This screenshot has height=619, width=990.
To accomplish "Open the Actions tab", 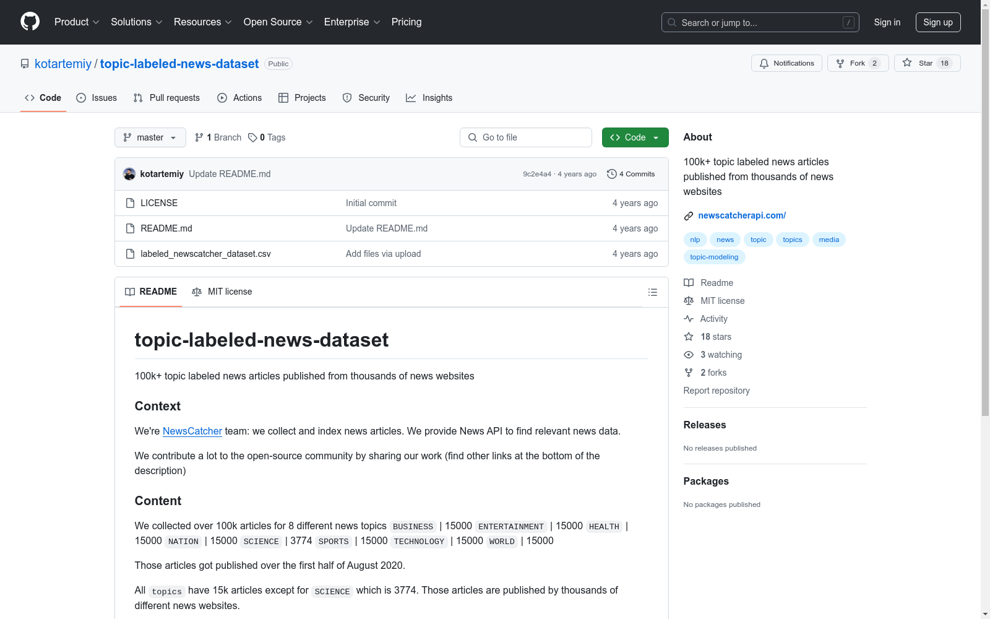I will [239, 98].
